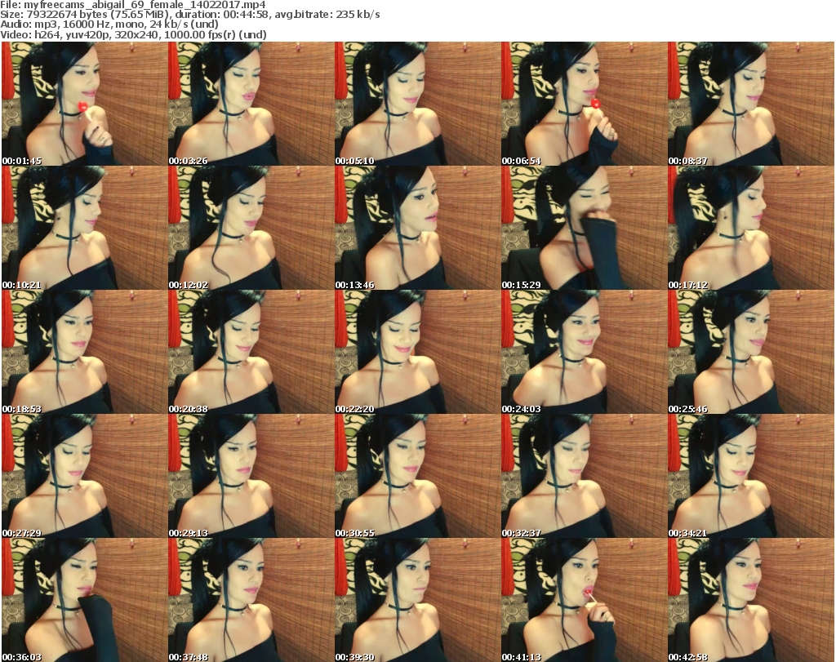
Task: Select the thumbnail timestamped 00:05:10
Action: [x=417, y=104]
